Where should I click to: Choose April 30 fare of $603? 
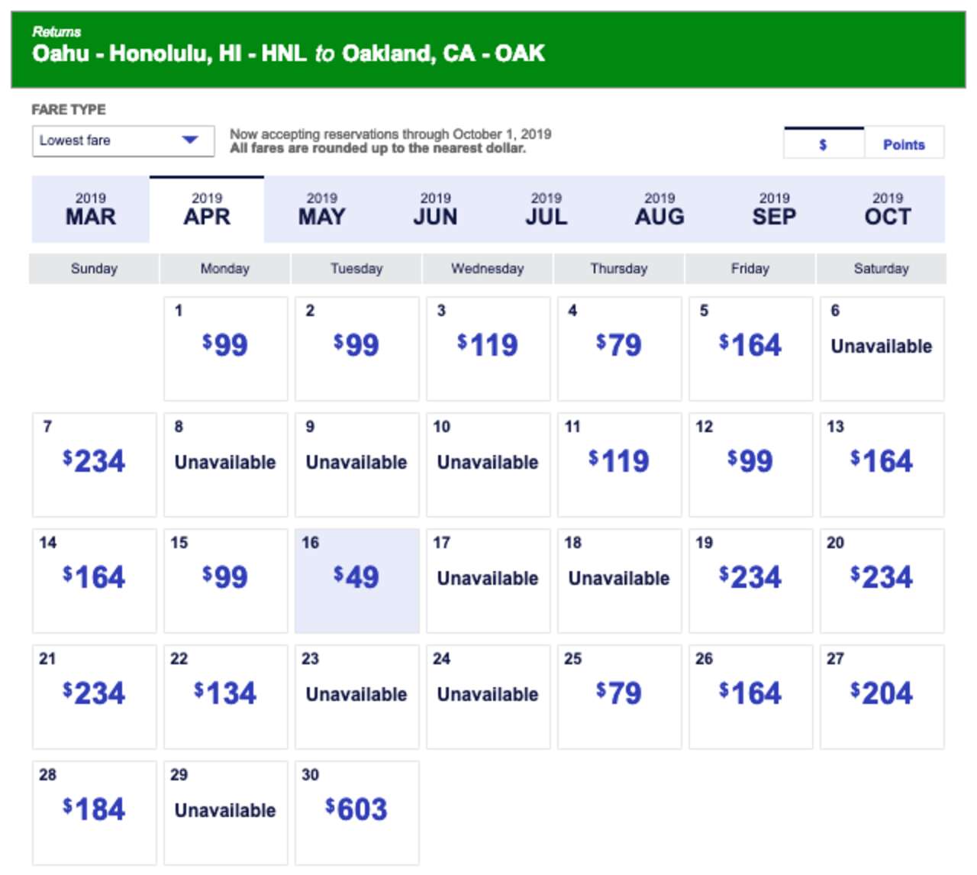tap(357, 813)
